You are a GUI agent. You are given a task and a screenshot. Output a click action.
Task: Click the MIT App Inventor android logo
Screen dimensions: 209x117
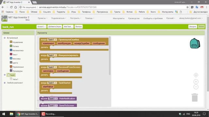[x=4, y=19]
